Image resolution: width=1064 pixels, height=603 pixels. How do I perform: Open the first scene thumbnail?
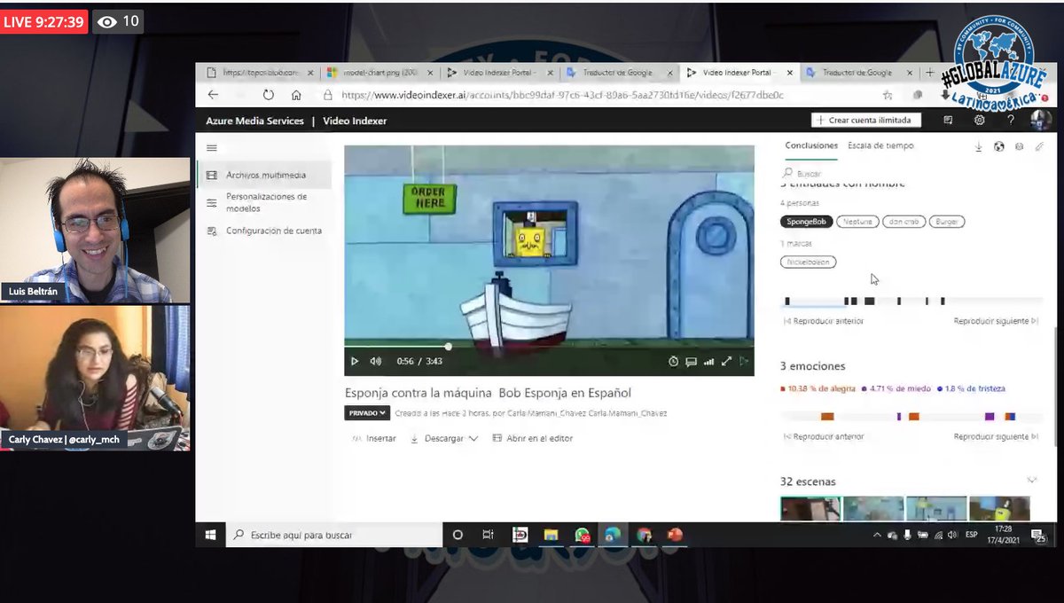coord(810,509)
